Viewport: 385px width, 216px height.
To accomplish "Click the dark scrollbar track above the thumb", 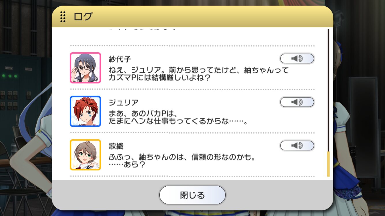I will pyautogui.click(x=328, y=90).
